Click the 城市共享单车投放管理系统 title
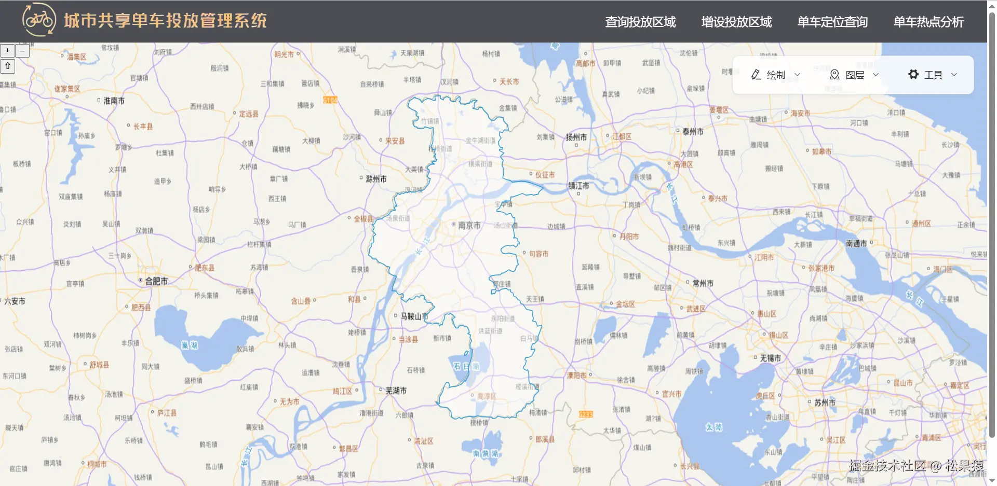The image size is (997, 486). 165,20
